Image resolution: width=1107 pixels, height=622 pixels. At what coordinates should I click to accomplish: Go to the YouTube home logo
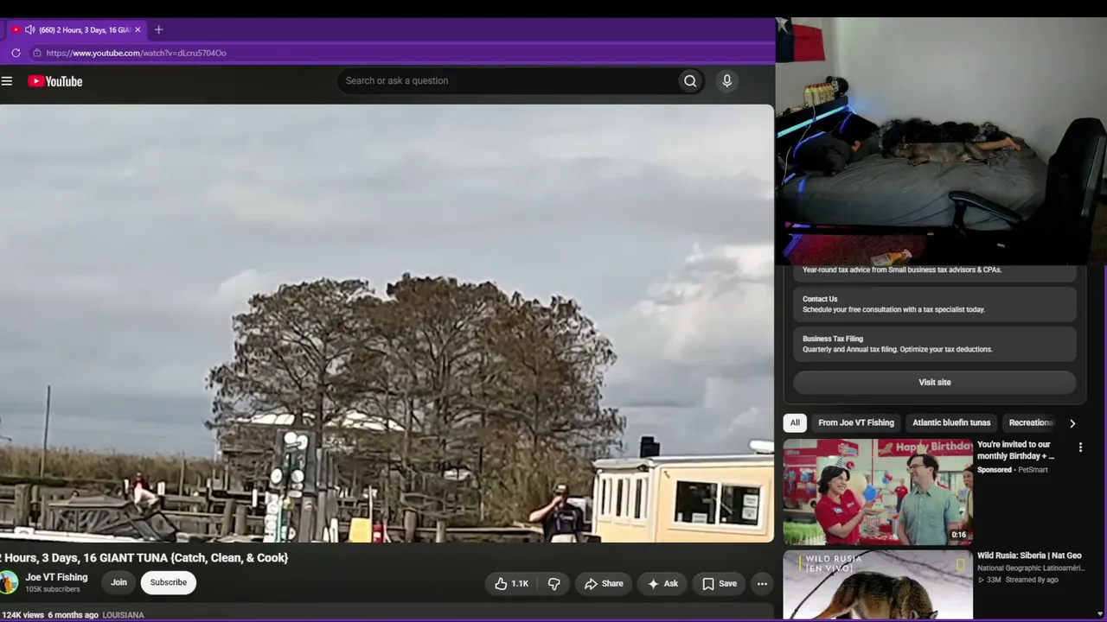(54, 81)
